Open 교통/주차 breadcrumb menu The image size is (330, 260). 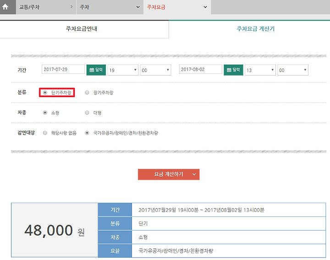pos(46,7)
